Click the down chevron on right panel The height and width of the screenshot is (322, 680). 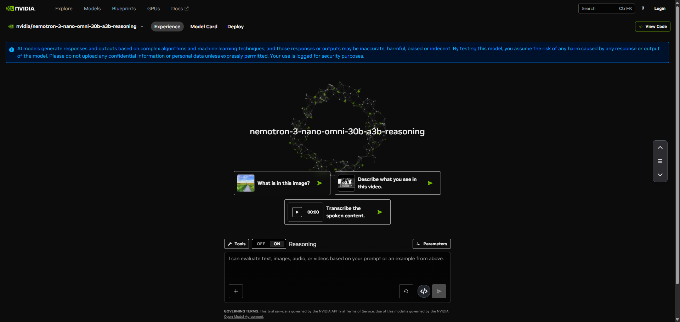tap(660, 175)
